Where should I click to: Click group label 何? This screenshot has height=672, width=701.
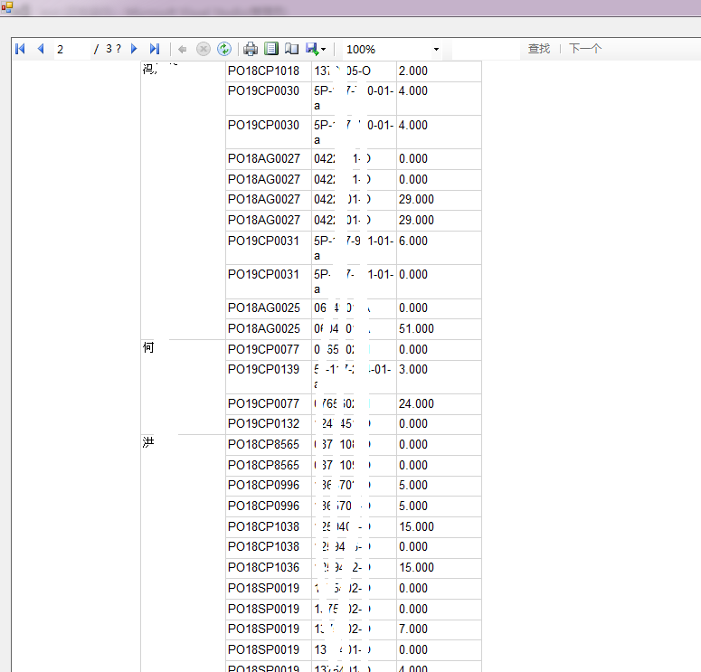[148, 347]
